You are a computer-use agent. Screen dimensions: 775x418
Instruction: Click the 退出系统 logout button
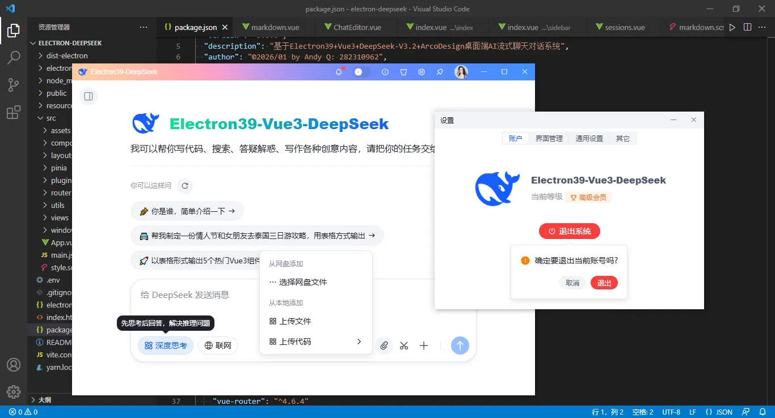(x=569, y=231)
